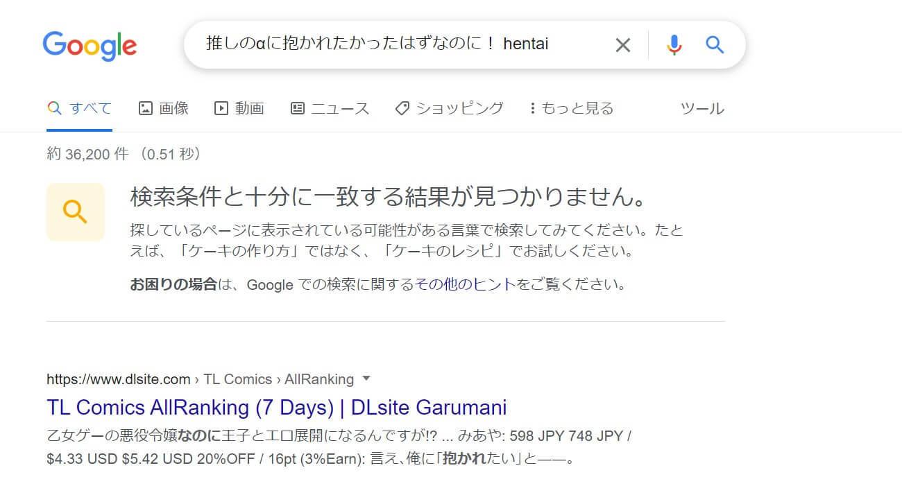Select the すべて all results tab
This screenshot has width=902, height=477.
point(79,108)
